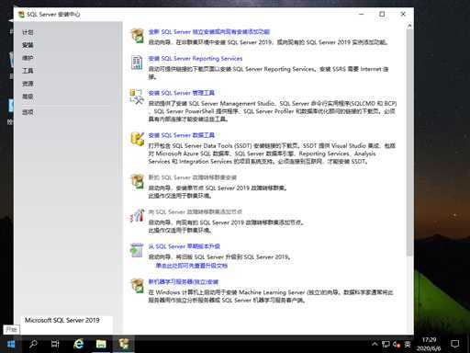Click the network icon in the system tray
470x353 pixels.
pos(386,344)
